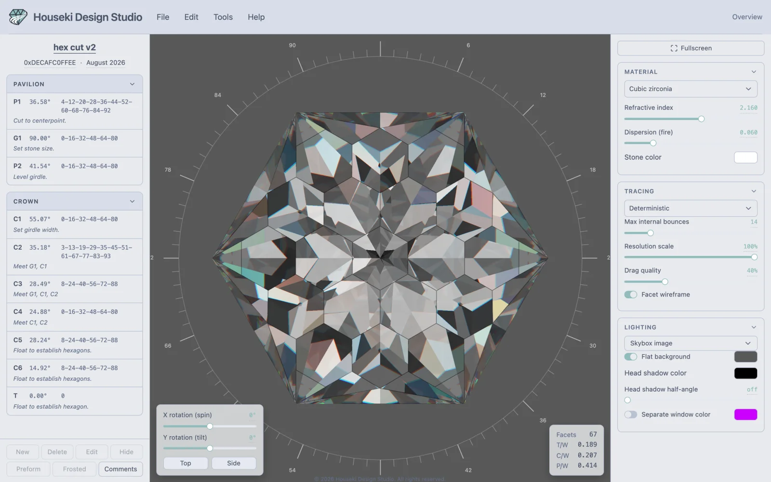Viewport: 771px width, 482px height.
Task: Open the Comments button
Action: pyautogui.click(x=120, y=469)
